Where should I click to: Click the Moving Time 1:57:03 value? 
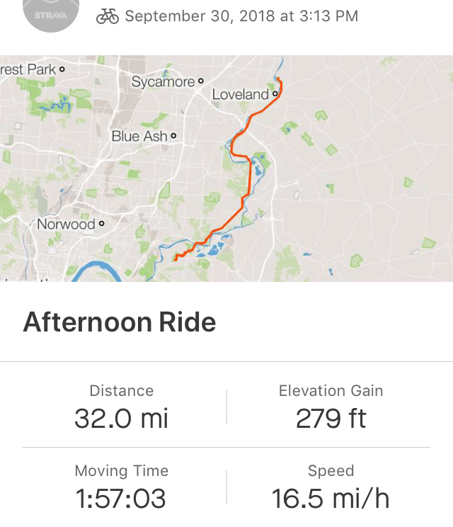click(x=121, y=498)
